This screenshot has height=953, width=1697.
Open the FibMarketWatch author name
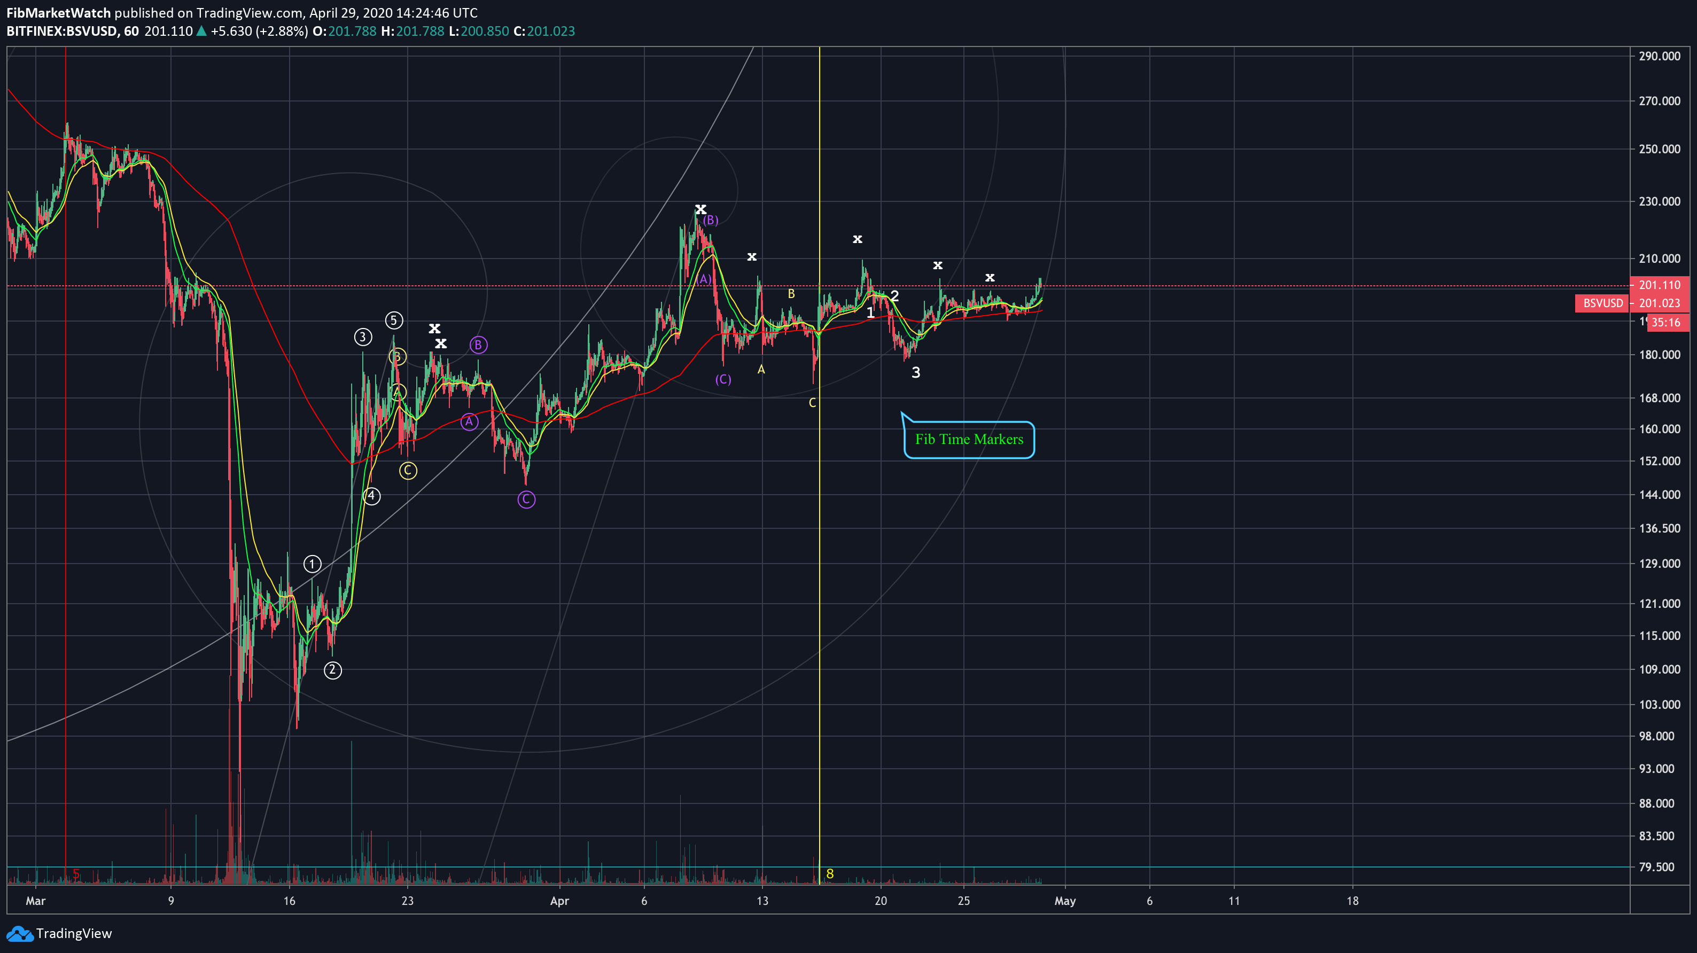[x=59, y=12]
